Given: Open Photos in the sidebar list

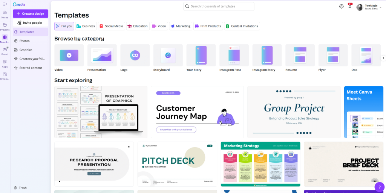Looking at the screenshot, I should click(x=31, y=41).
